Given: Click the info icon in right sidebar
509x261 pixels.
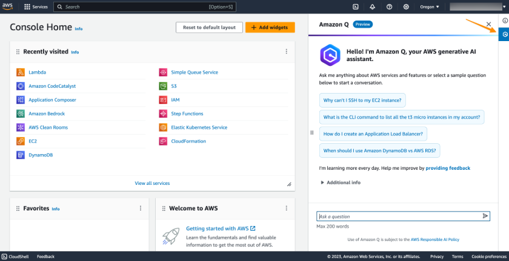Looking at the screenshot, I should point(505,21).
